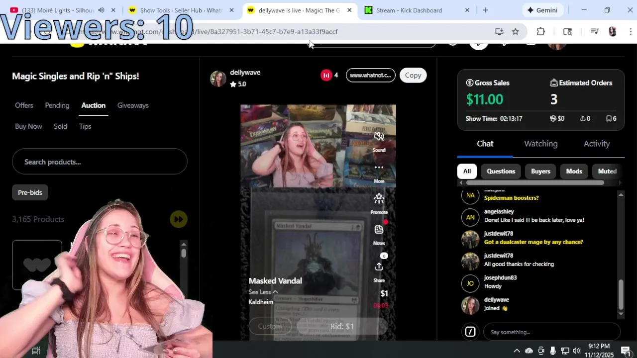Bookmark this page with the star icon

point(516,31)
